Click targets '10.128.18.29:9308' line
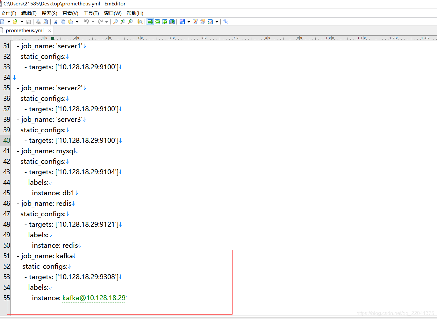Screen dimensions: 437x319 pos(71,277)
